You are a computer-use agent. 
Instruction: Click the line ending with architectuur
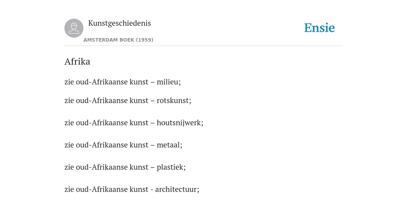[132, 190]
